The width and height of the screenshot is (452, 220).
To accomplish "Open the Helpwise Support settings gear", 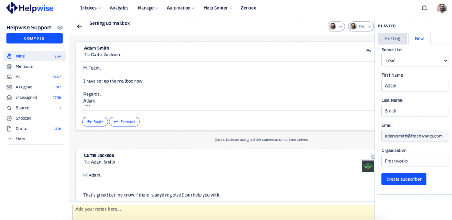I will [60, 28].
